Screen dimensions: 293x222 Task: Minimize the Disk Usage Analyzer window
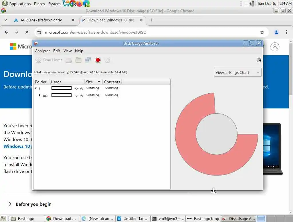246,43
